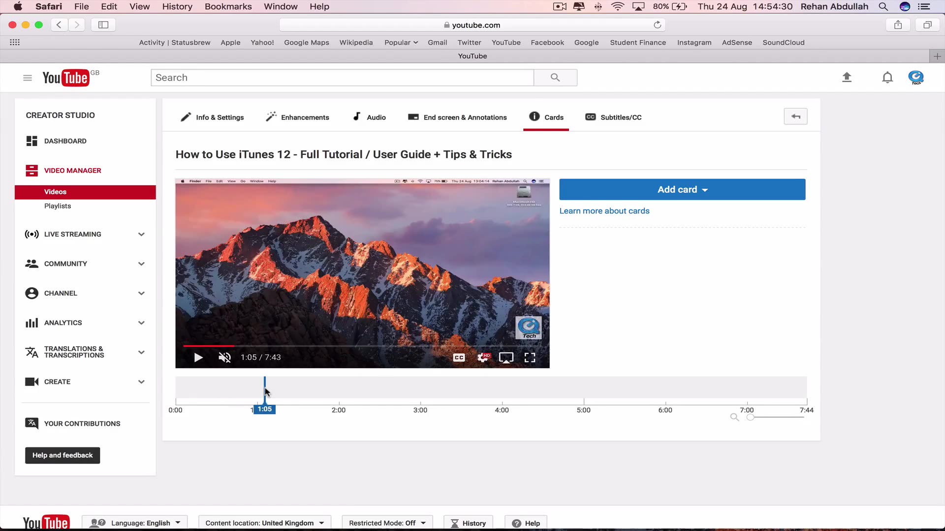Screen dimensions: 945x531
Task: Expand the Channel sidebar section
Action: coord(141,293)
